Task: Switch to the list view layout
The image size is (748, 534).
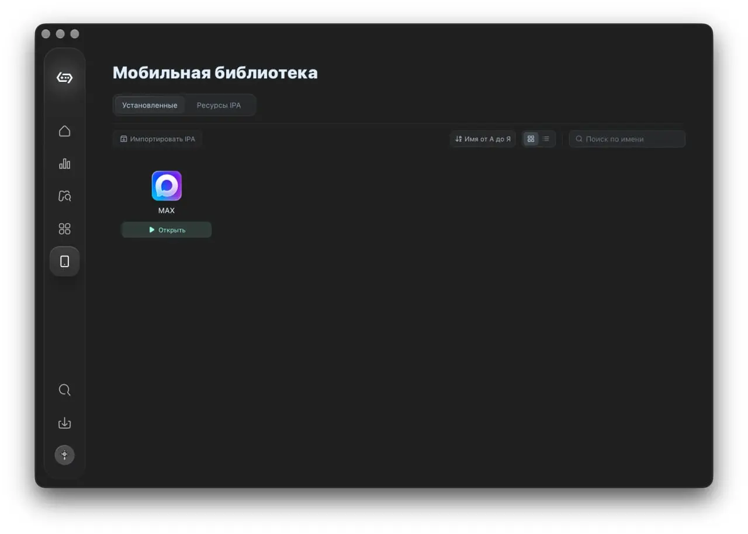Action: pos(546,139)
